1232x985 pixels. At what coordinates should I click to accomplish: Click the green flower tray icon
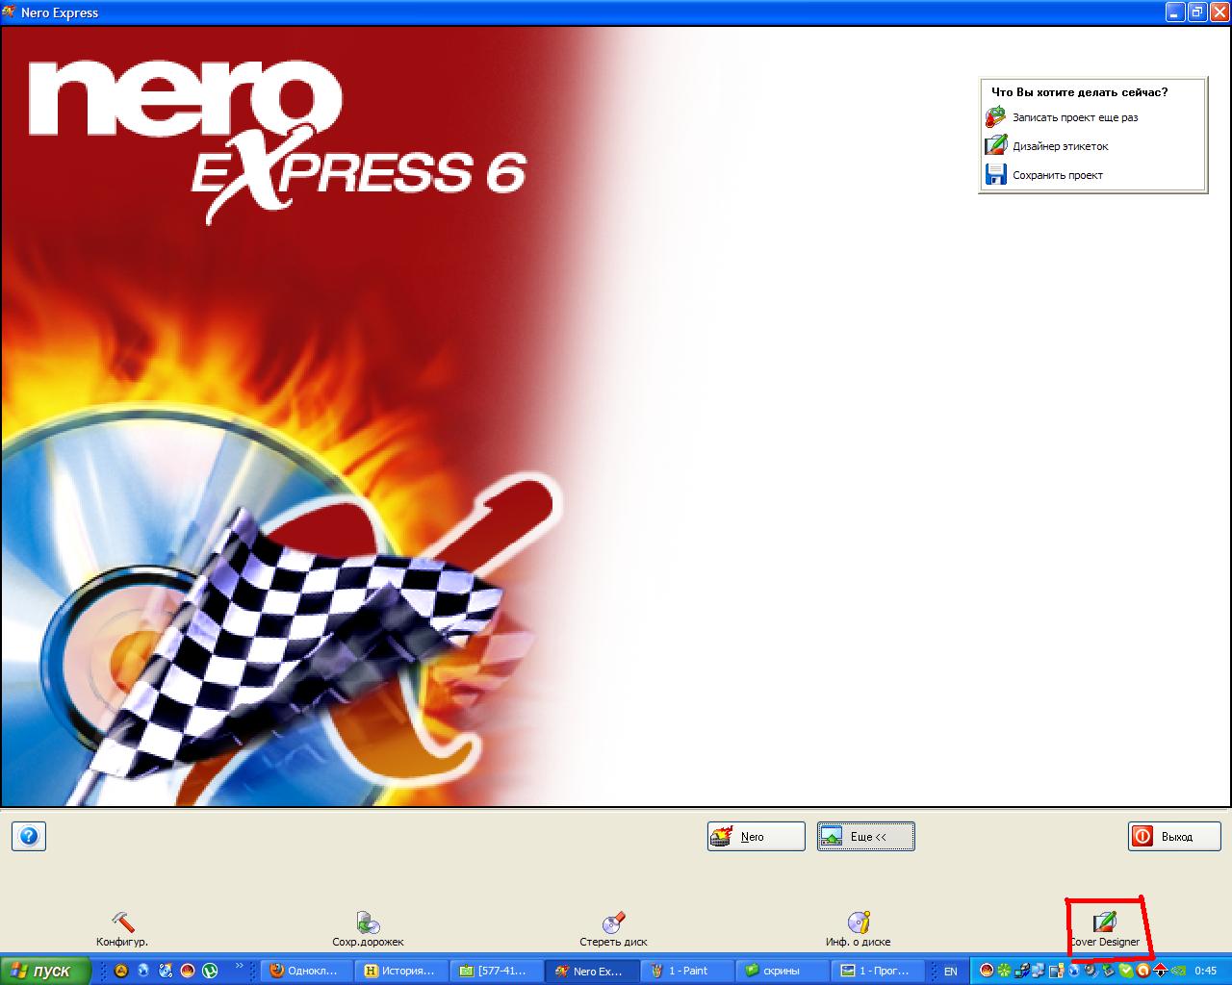click(1005, 971)
